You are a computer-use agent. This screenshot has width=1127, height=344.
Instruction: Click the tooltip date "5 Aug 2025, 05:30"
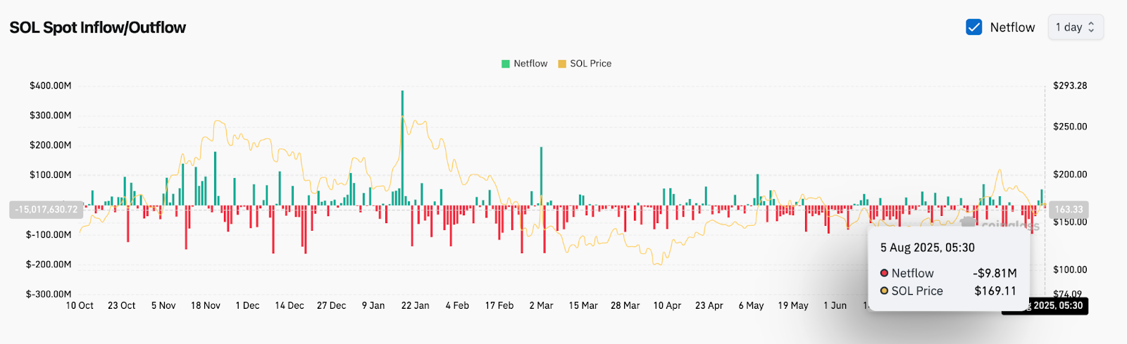click(x=927, y=248)
